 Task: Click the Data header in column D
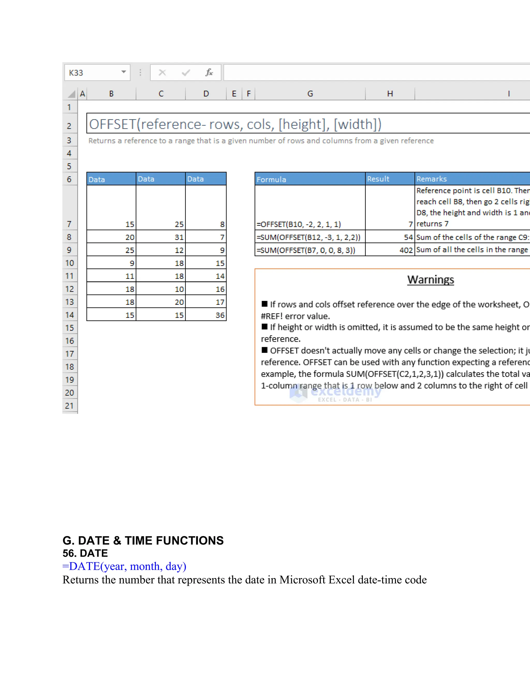click(x=206, y=179)
